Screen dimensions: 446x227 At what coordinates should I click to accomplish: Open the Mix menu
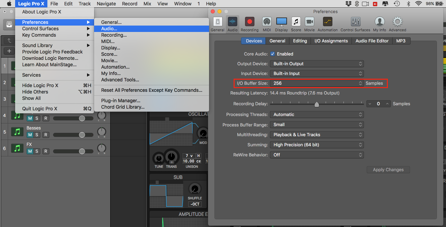[147, 4]
